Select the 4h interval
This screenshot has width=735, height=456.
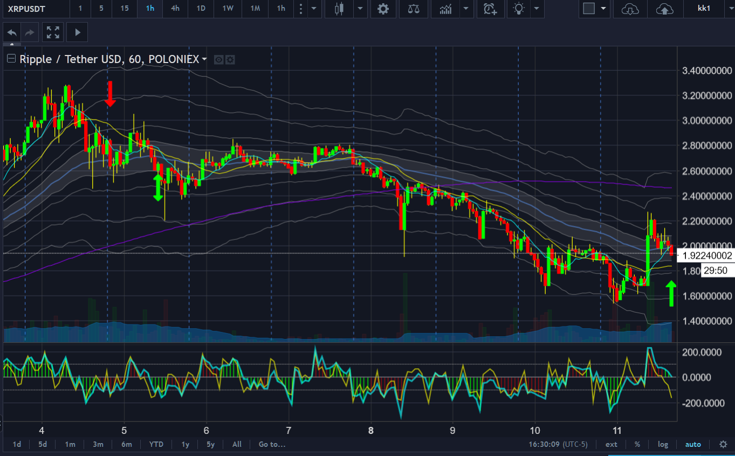(175, 9)
